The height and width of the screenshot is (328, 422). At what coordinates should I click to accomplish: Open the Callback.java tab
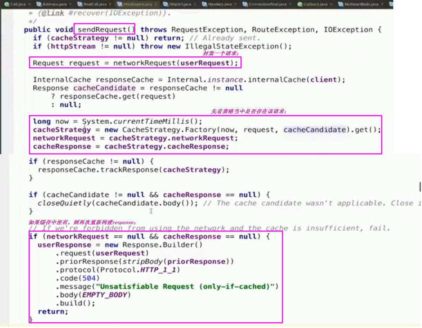pyautogui.click(x=315, y=4)
